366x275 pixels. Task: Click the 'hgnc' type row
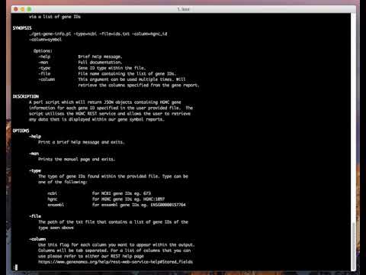tap(106, 199)
